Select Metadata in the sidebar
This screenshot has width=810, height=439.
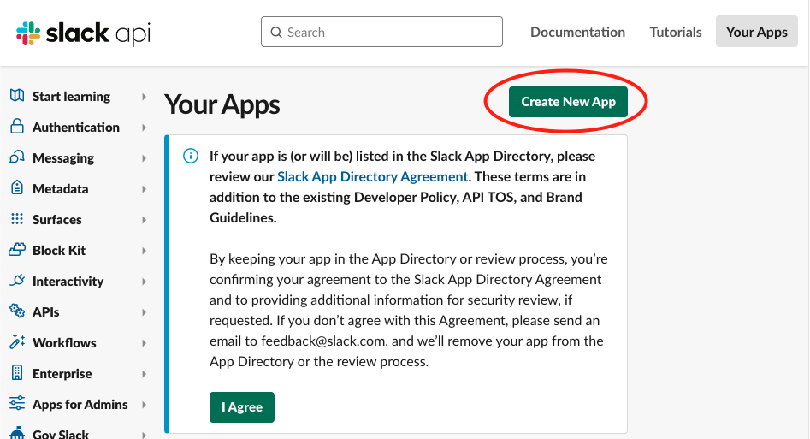click(x=61, y=189)
